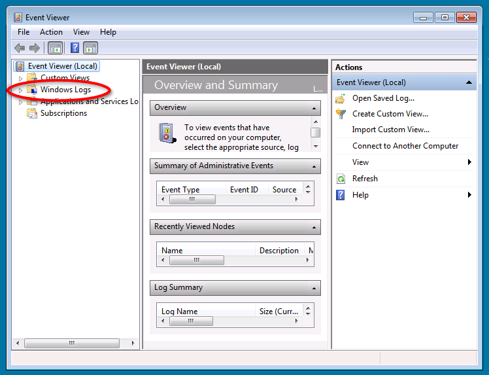This screenshot has height=375, width=489.
Task: Open the View submenu arrow in Actions
Action: [x=469, y=162]
